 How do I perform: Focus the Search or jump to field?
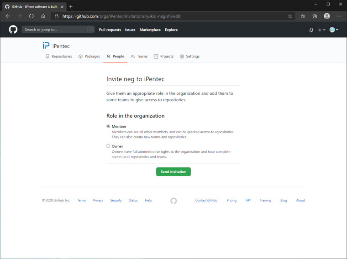point(58,30)
